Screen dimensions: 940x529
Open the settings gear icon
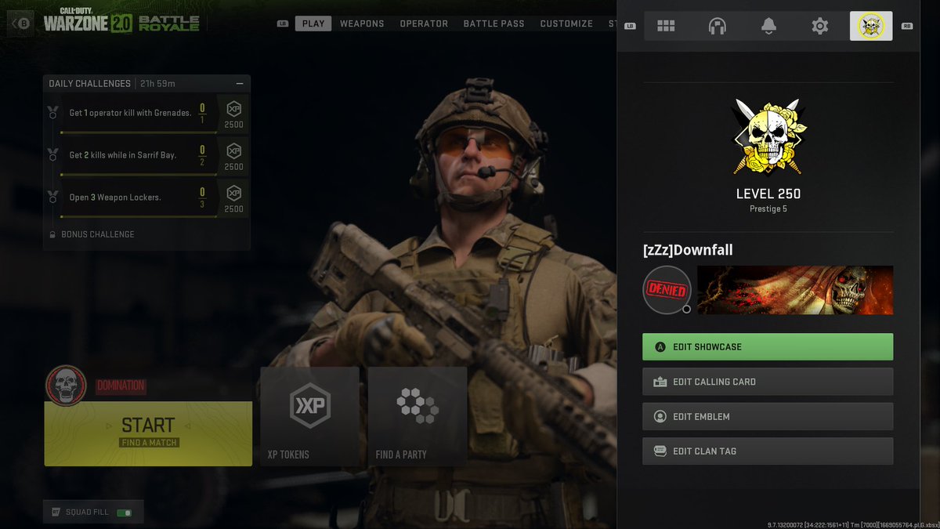point(819,27)
